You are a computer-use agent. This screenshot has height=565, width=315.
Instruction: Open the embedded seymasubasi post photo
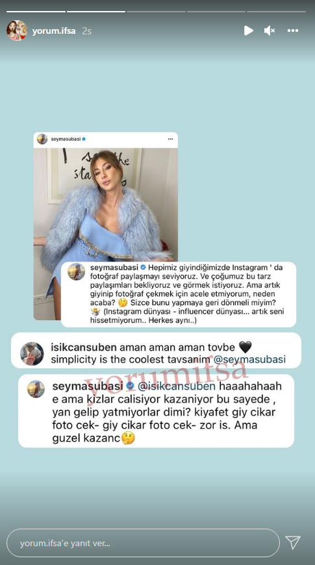coord(106,234)
